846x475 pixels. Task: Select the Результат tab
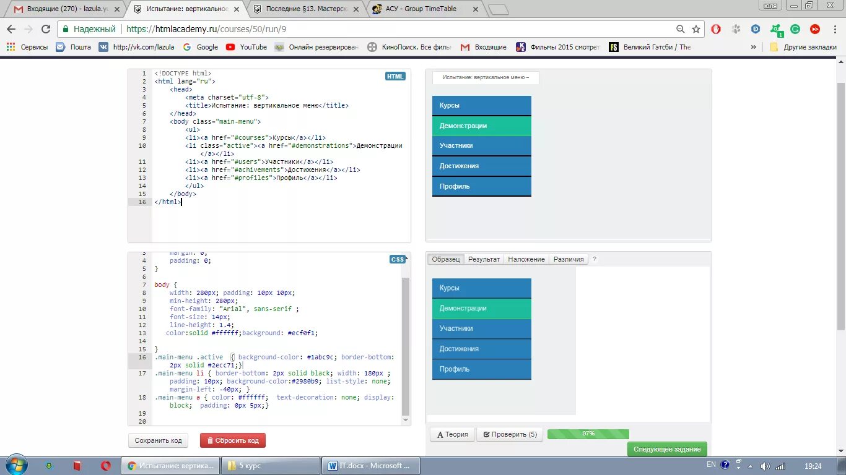click(484, 259)
